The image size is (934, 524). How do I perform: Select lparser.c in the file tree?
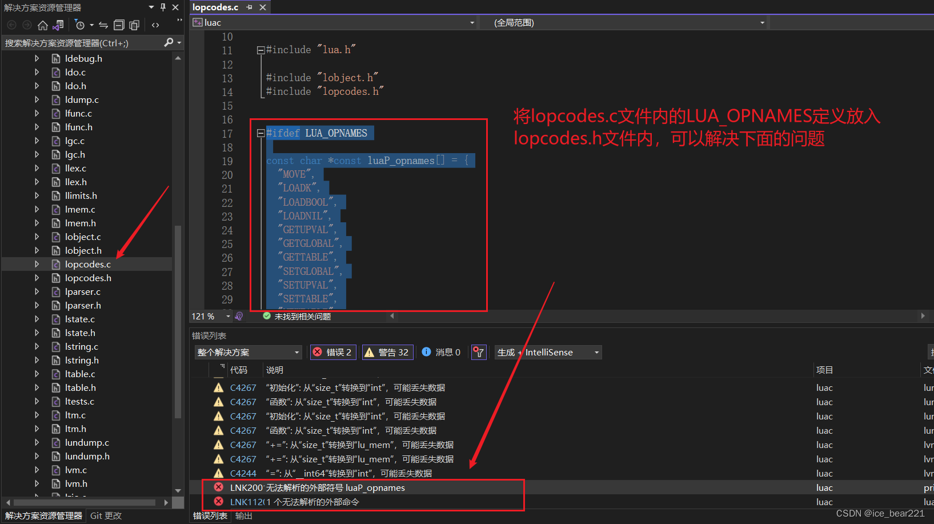(x=83, y=292)
